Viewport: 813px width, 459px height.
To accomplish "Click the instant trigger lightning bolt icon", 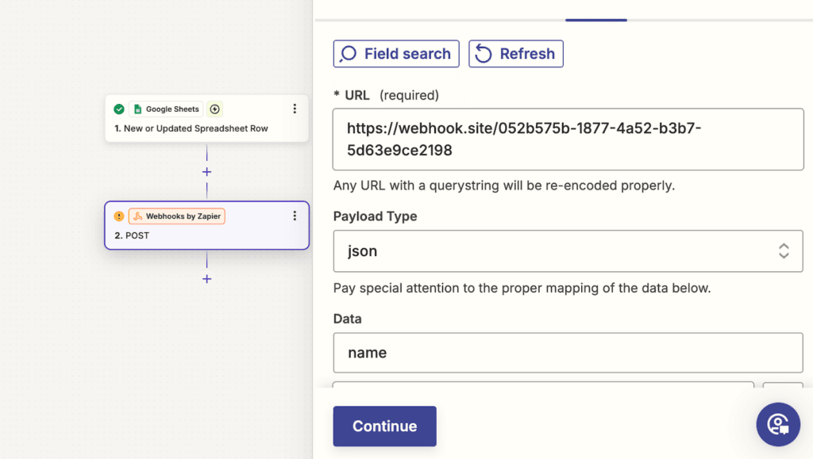I will [x=215, y=109].
